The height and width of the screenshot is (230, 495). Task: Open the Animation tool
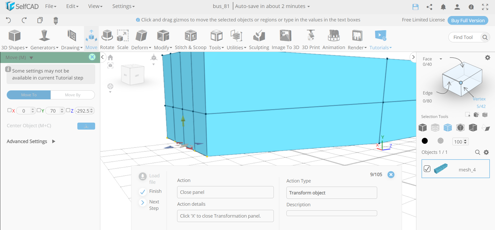[x=334, y=39]
